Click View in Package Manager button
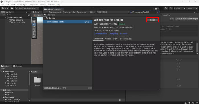Image resolution: width=199 pixels, height=104 pixels. (x=186, y=19)
